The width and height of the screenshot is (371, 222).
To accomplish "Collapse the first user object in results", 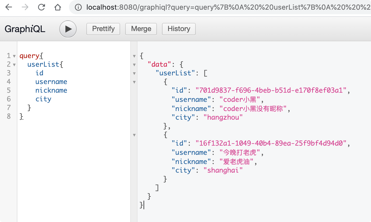I will pyautogui.click(x=134, y=82).
